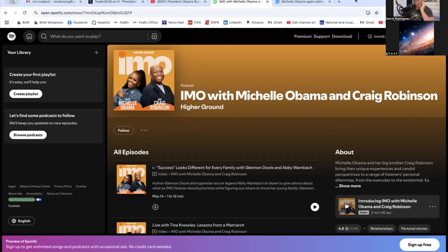The image size is (448, 252).
Task: Open a new browser tab
Action: click(x=339, y=2)
